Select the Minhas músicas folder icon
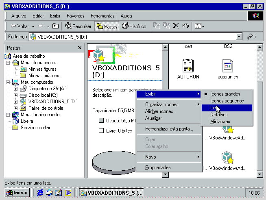The image size is (266, 200). point(23,76)
